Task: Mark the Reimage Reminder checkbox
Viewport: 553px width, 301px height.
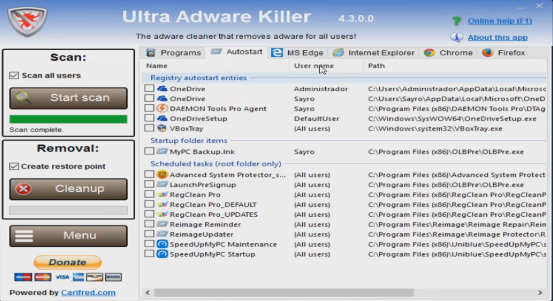Action: pos(149,224)
